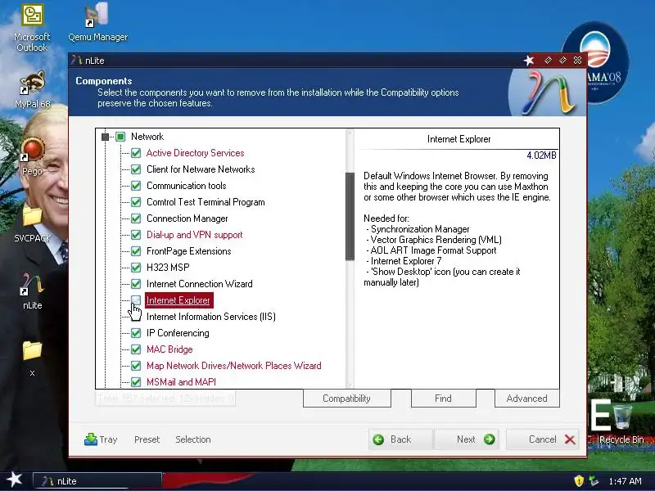Click the Find button
655x491 pixels.
click(443, 399)
